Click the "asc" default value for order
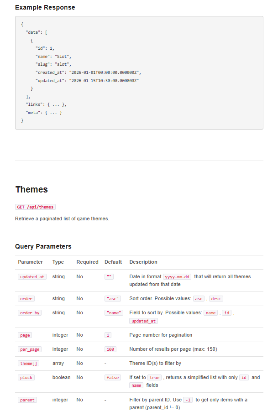 (112, 299)
